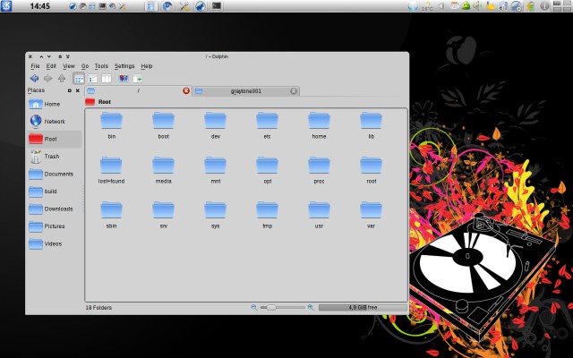Select the boot folder
The width and height of the screenshot is (573, 358).
pos(163,125)
